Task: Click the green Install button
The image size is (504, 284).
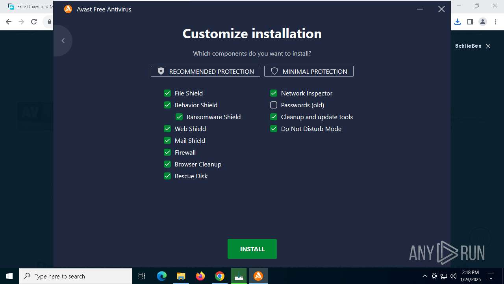Action: point(252,249)
